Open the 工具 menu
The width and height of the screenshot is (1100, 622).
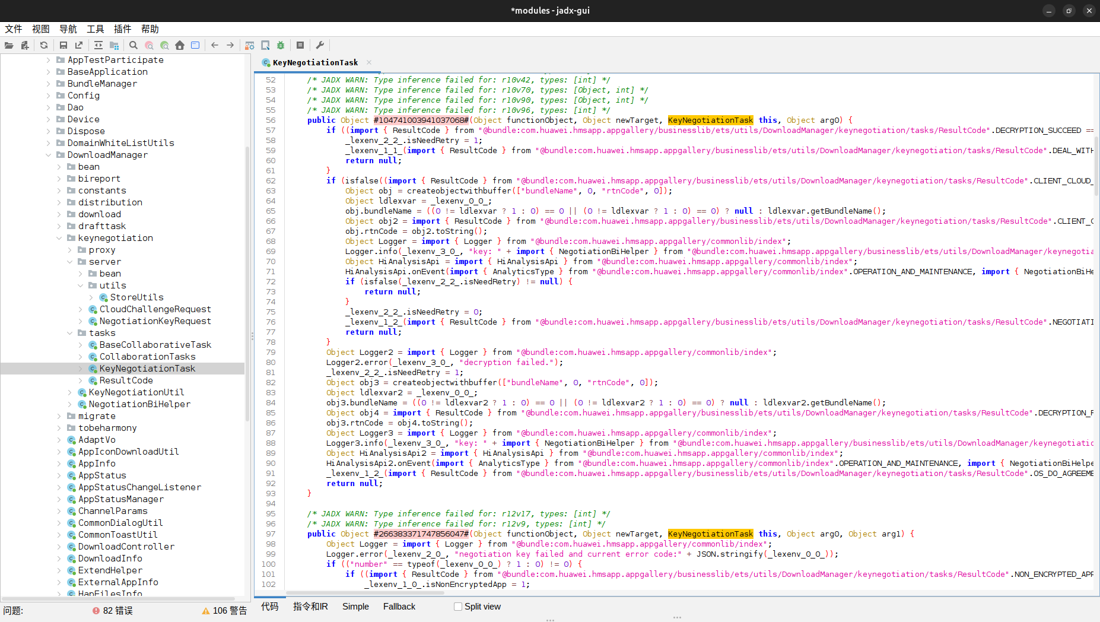pos(96,29)
